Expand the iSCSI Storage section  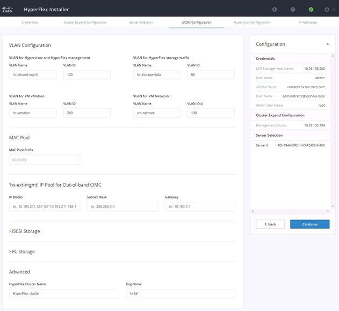pos(24,231)
